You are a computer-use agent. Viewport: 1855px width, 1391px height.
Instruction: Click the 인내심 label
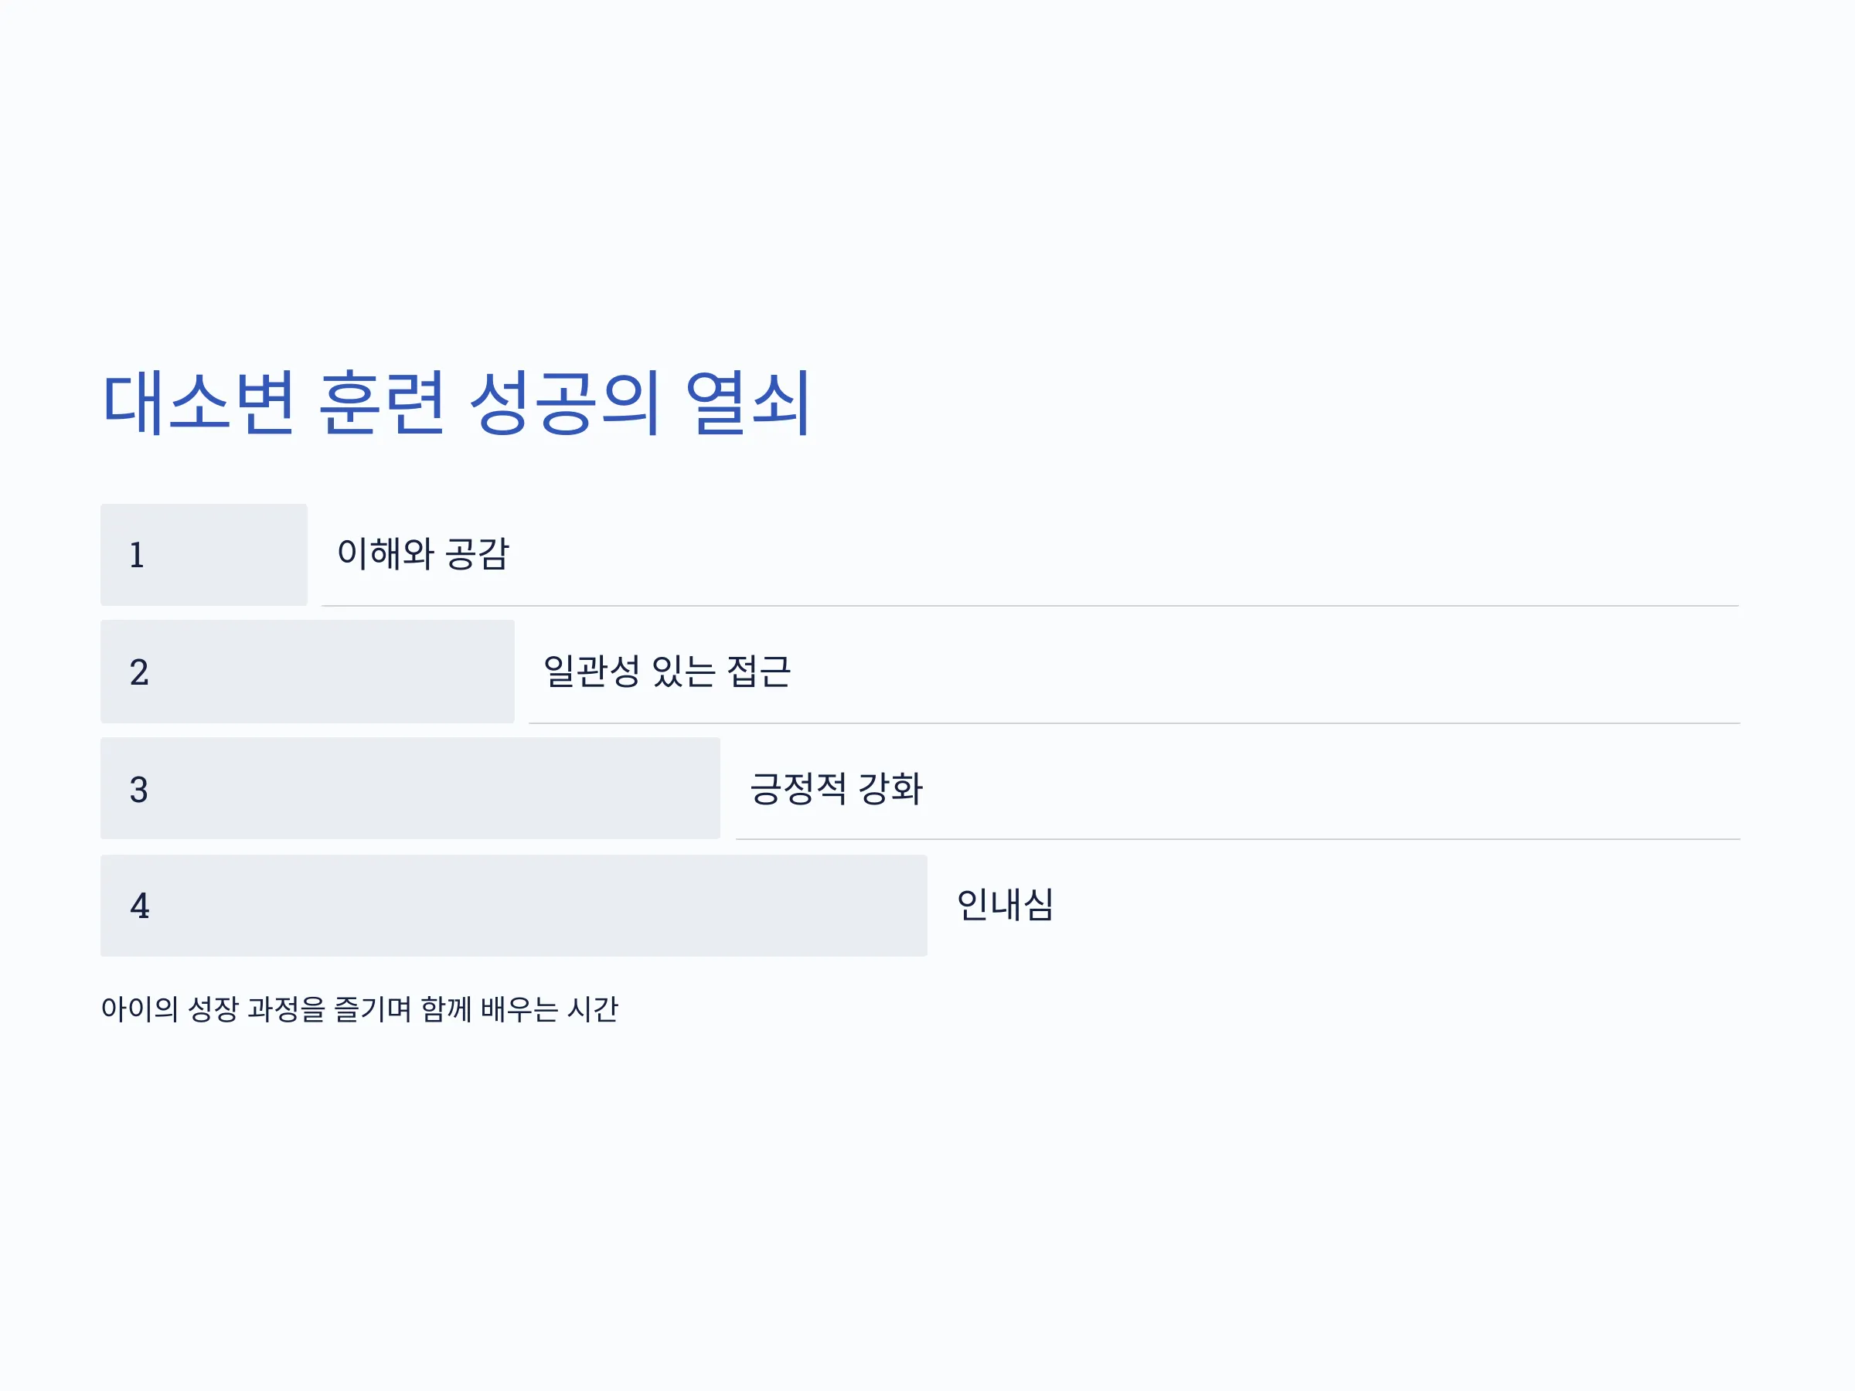[x=1005, y=905]
